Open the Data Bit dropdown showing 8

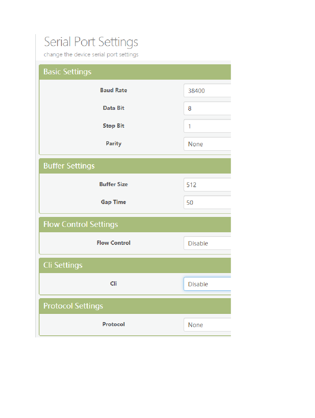tap(207, 108)
